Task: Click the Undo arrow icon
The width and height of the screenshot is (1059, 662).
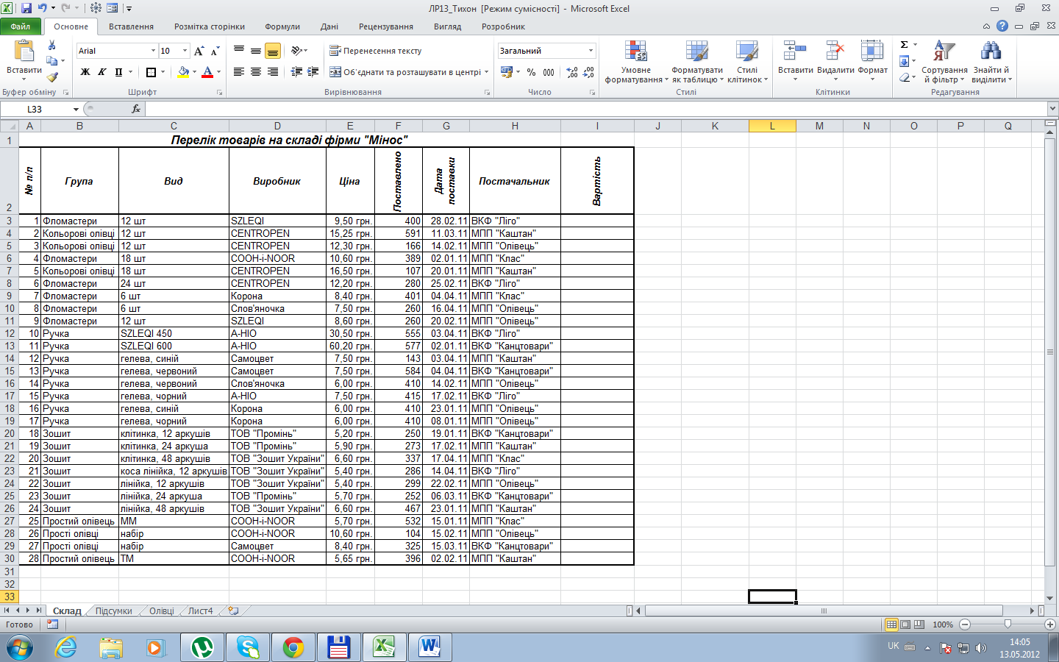Action: click(43, 8)
